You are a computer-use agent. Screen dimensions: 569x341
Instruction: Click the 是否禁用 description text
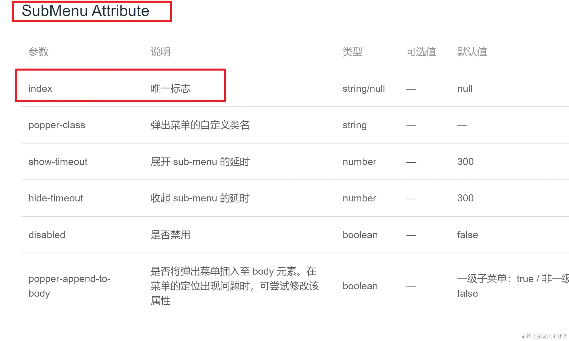170,235
